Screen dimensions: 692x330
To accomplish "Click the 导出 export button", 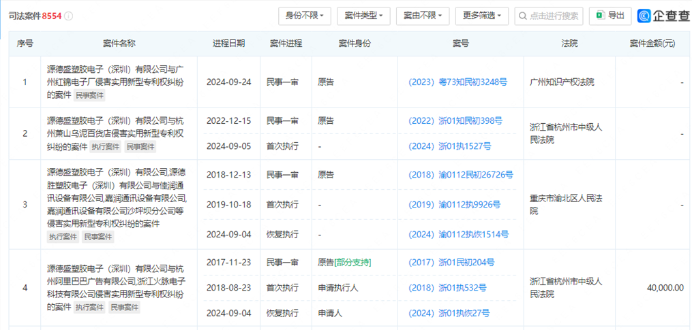I will (610, 16).
